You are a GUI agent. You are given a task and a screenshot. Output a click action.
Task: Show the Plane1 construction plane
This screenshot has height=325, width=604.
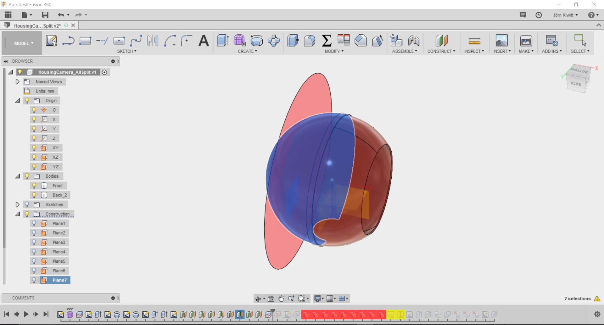pos(34,223)
